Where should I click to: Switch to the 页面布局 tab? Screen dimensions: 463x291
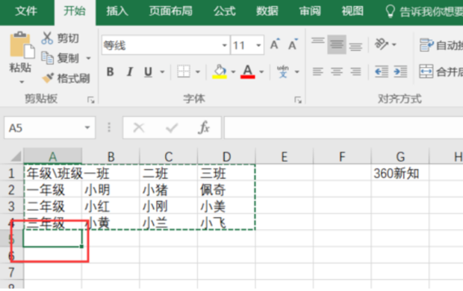(x=171, y=11)
